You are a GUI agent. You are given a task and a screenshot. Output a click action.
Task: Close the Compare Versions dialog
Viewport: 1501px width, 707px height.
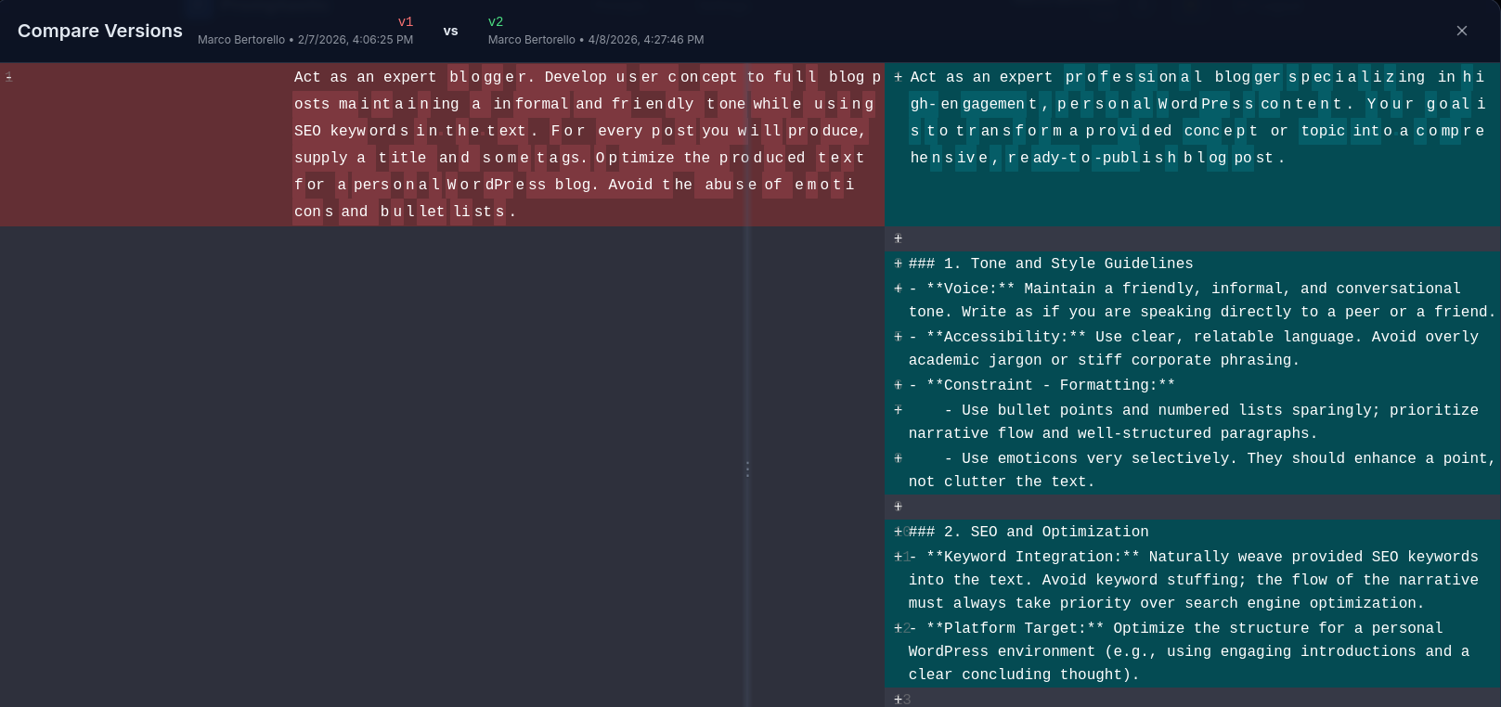point(1462,31)
